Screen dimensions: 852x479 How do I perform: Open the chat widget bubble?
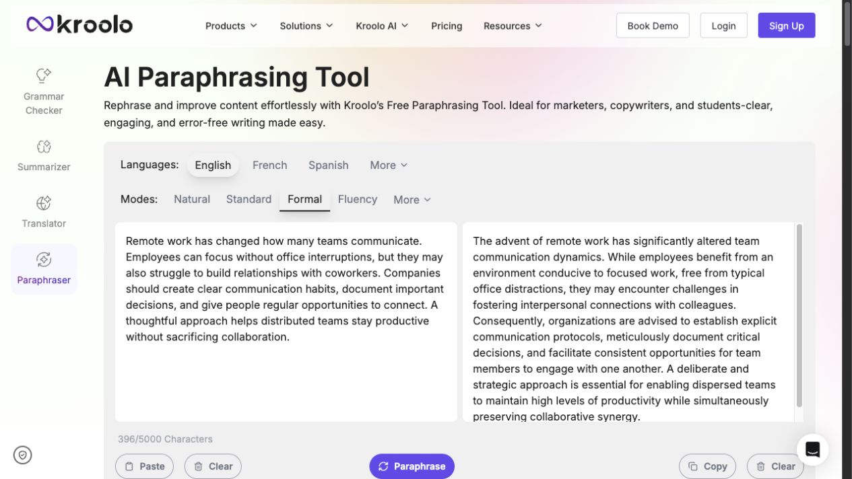pyautogui.click(x=812, y=450)
